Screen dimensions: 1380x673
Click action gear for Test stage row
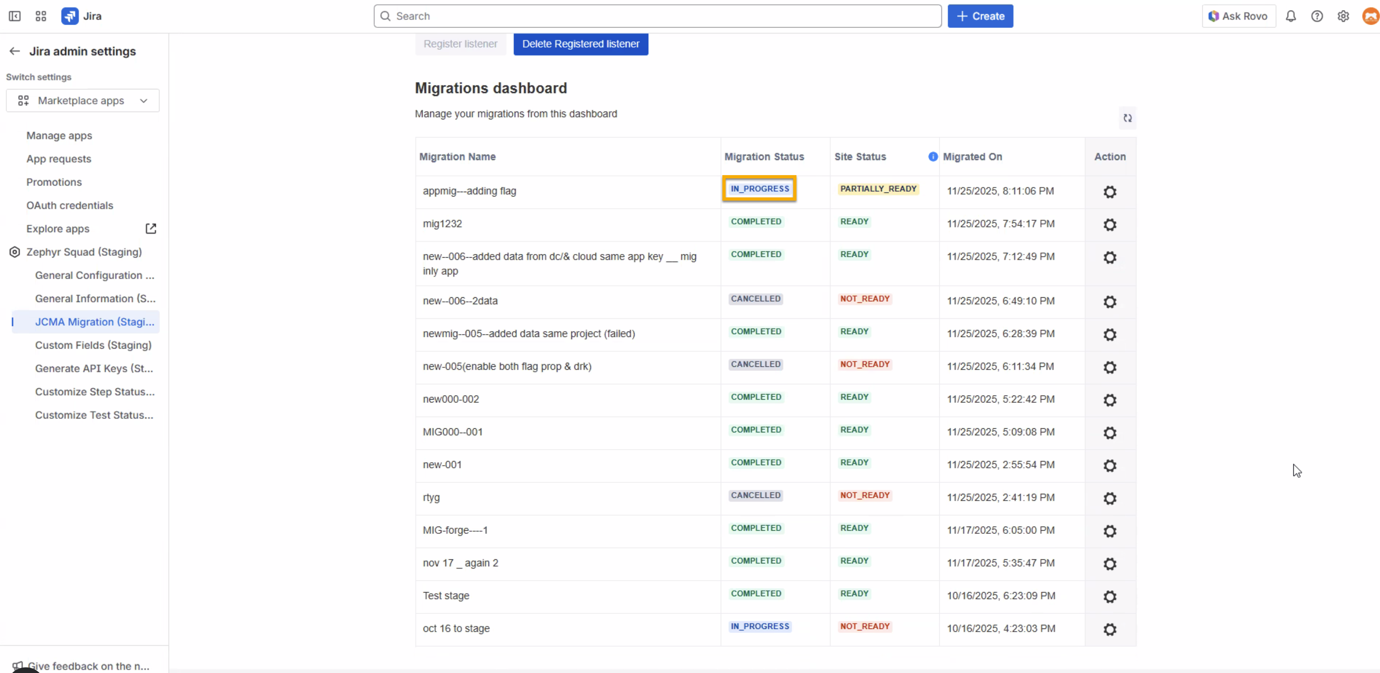click(1110, 597)
